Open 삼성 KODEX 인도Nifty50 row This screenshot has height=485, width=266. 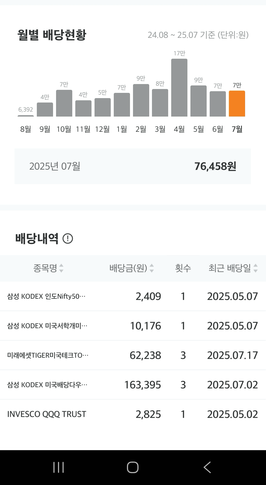coord(133,296)
